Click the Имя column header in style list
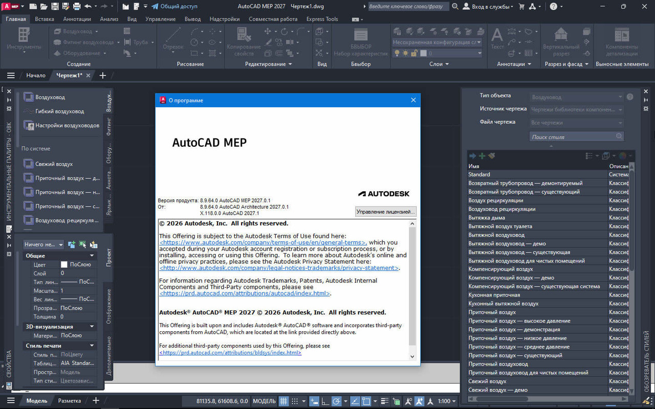Screen dimensions: 655x409 (537, 166)
